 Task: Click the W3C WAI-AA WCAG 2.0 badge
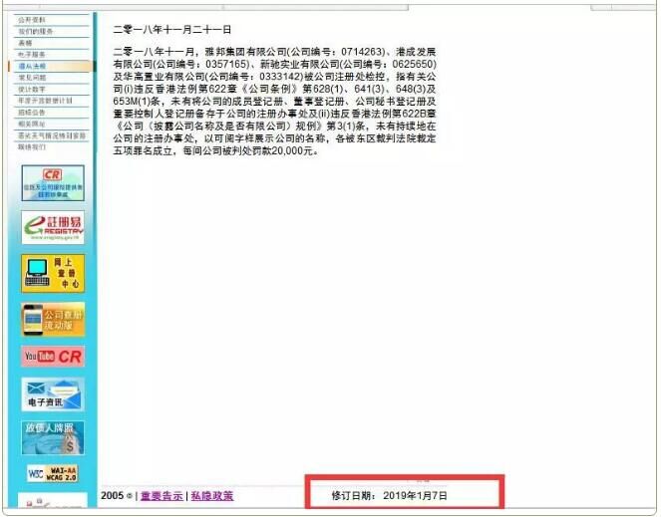point(52,473)
